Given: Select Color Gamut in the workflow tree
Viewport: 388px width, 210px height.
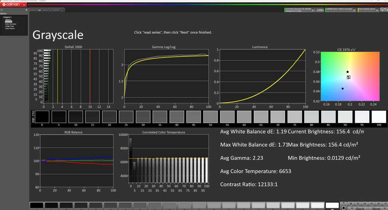Looking at the screenshot, I should (10, 28).
